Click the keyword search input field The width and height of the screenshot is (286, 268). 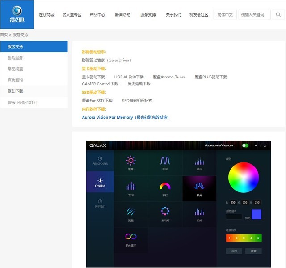(x=255, y=15)
